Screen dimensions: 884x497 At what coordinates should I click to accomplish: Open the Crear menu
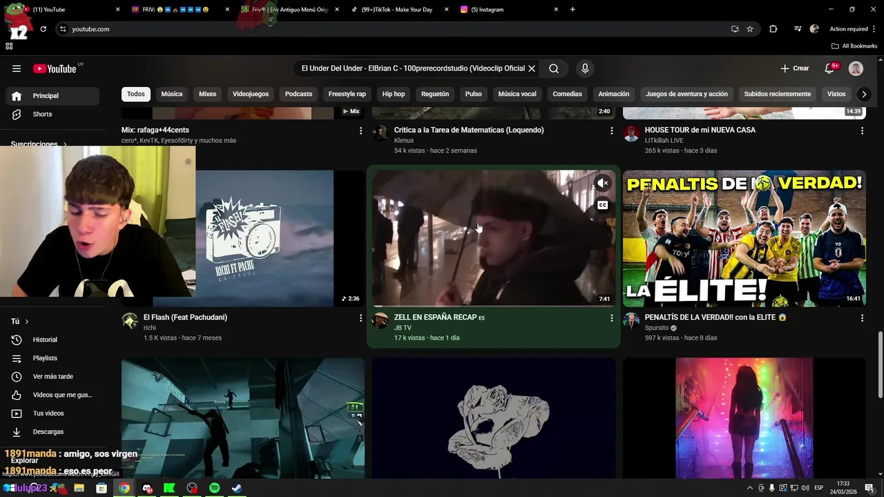pos(795,68)
